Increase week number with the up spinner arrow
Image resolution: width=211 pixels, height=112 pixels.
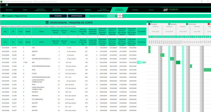click(x=120, y=15)
